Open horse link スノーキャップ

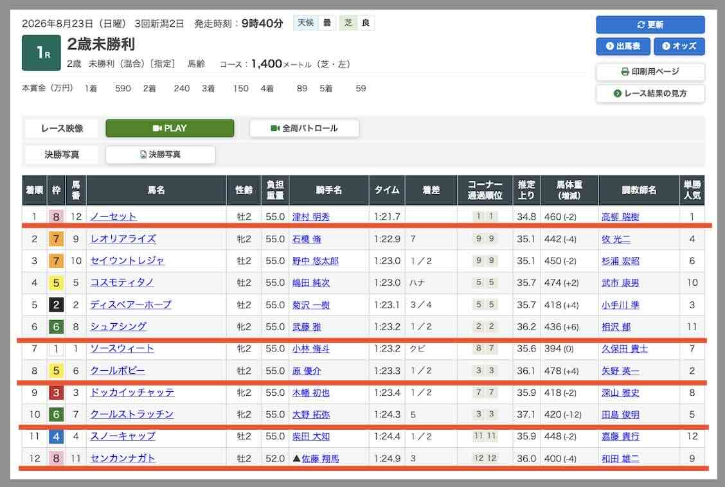pyautogui.click(x=123, y=436)
